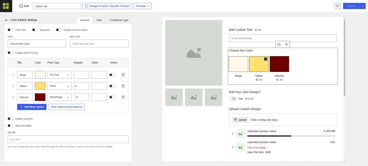Viewport: 368px width, 166px height.
Task: Click the first uploaded file image icon
Action: [240, 134]
